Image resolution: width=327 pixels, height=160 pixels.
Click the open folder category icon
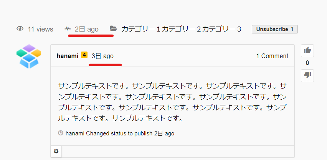pos(113,29)
